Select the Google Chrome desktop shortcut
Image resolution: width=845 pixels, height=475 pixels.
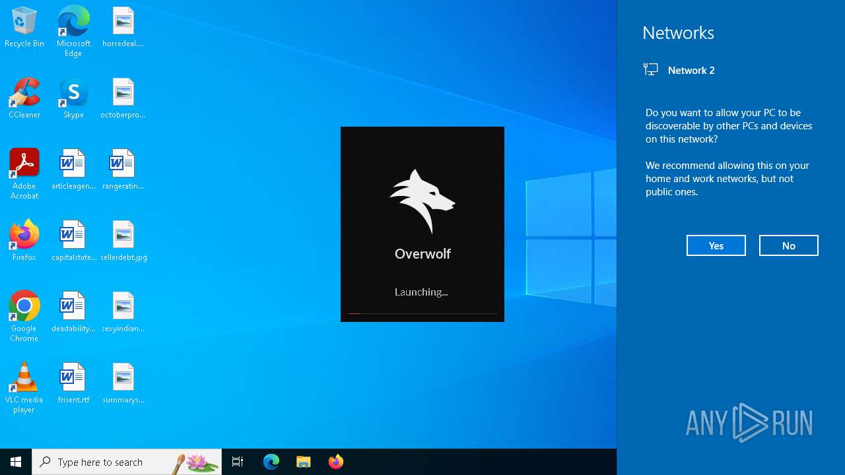24,317
